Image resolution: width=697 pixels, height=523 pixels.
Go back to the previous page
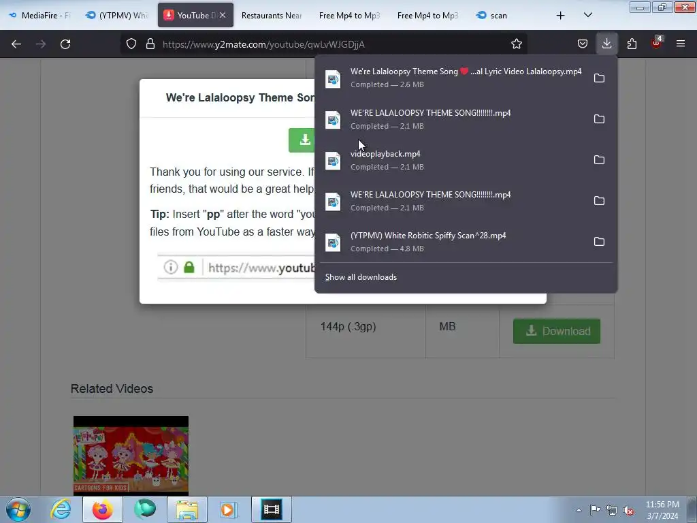16,44
